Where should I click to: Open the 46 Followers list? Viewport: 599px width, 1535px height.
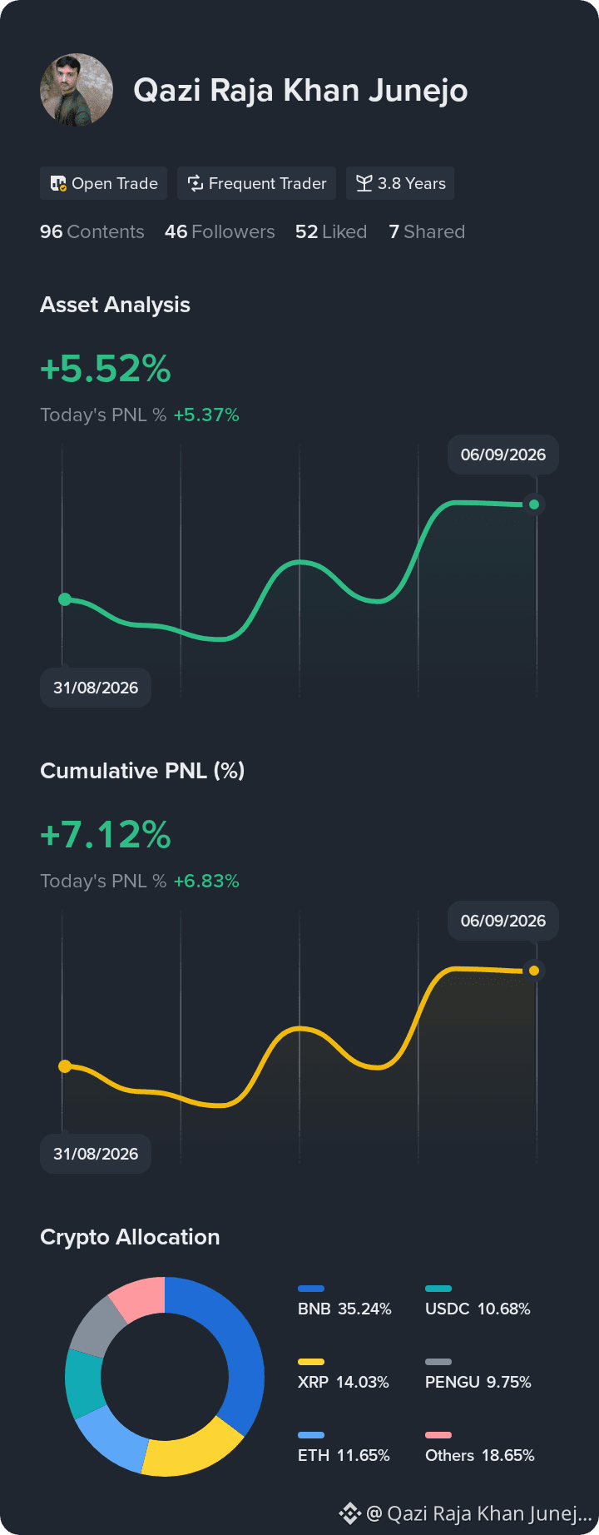click(220, 231)
